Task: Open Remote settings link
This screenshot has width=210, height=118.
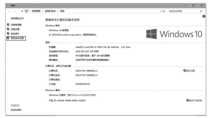Action: [x=15, y=29]
